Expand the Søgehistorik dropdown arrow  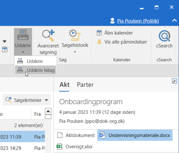(x=75, y=51)
